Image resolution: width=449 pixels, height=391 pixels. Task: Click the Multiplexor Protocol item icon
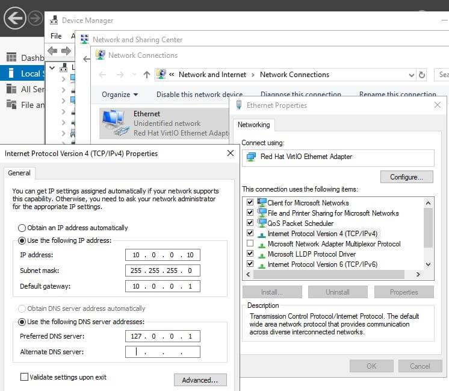pyautogui.click(x=261, y=245)
